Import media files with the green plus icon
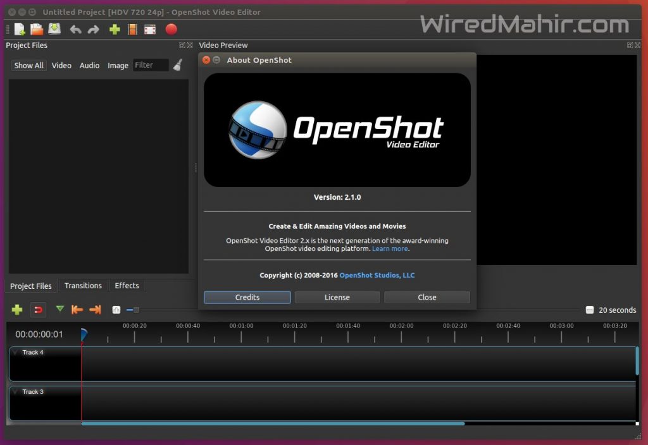The image size is (648, 445). click(x=115, y=29)
